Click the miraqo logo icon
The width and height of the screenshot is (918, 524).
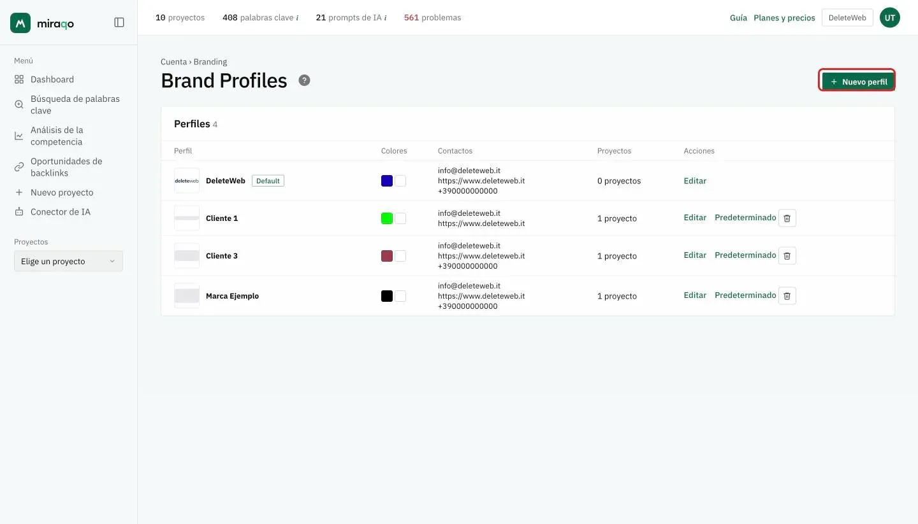[20, 23]
